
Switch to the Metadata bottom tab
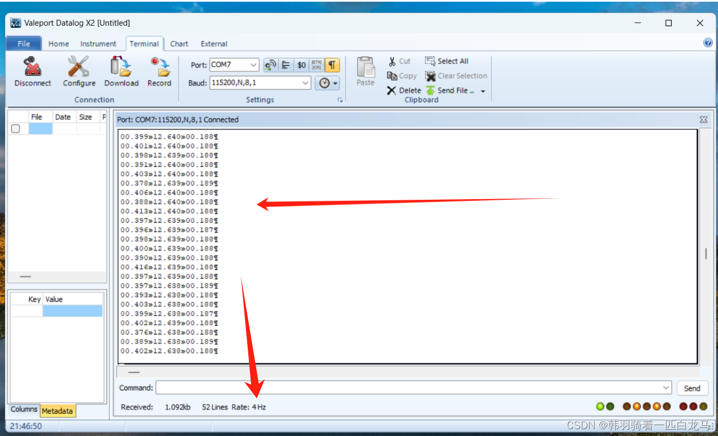(57, 411)
